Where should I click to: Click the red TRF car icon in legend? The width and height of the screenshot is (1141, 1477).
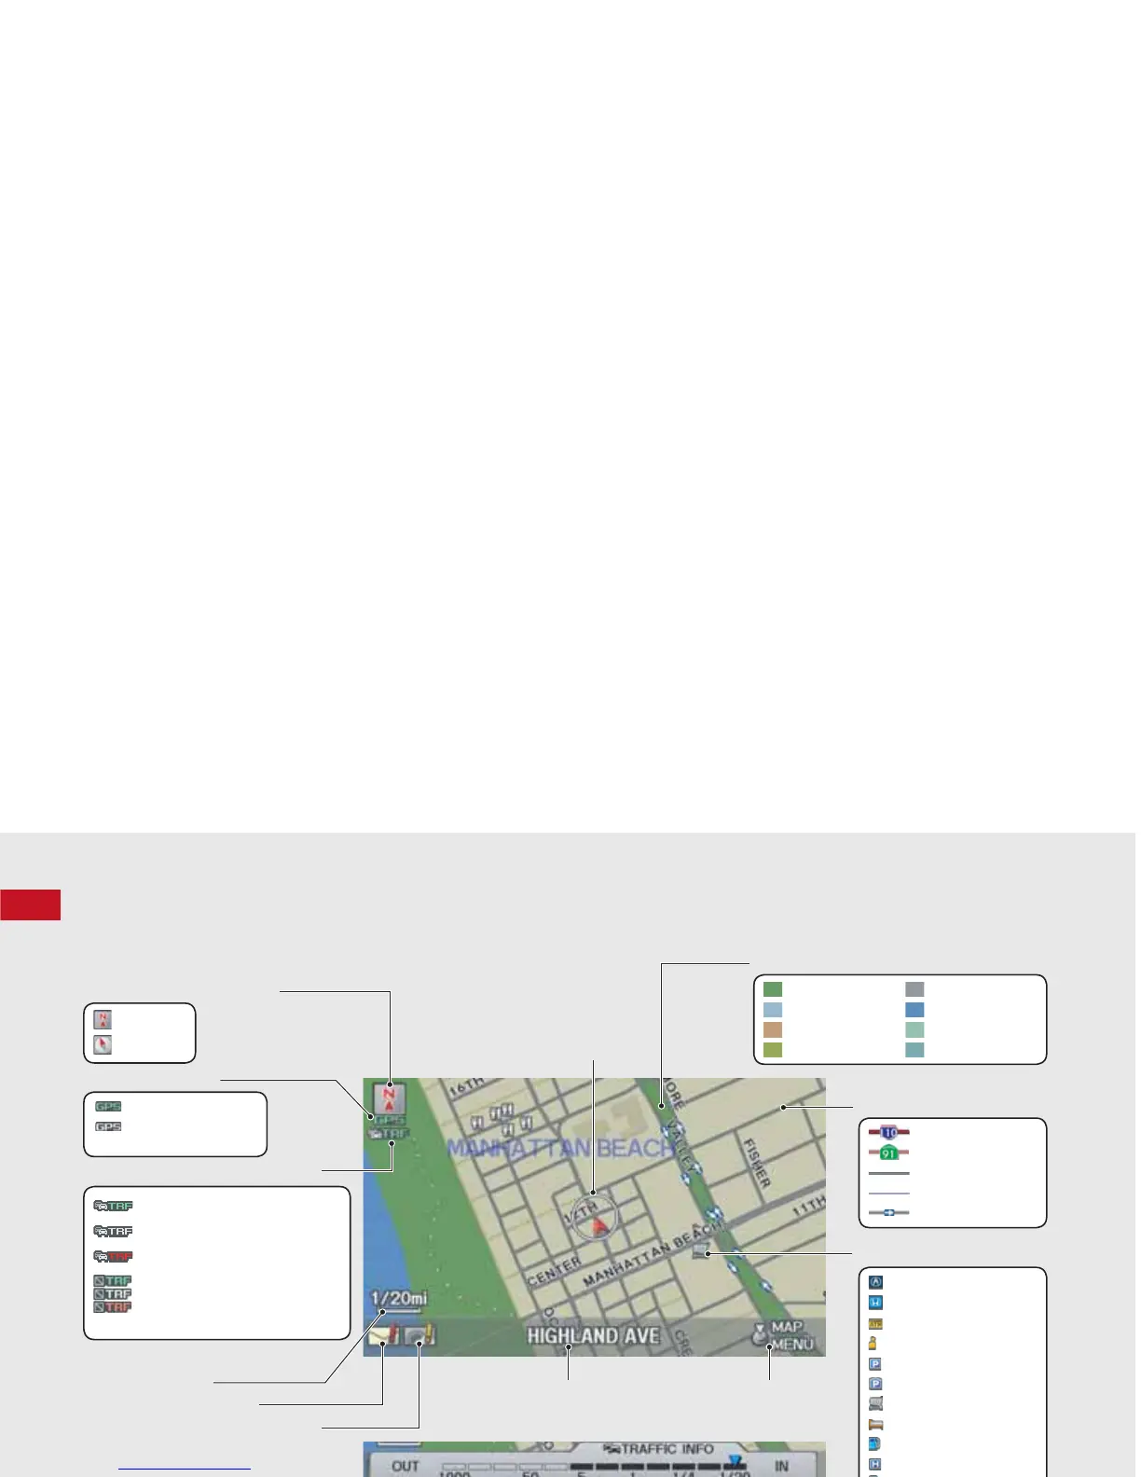(x=113, y=1256)
